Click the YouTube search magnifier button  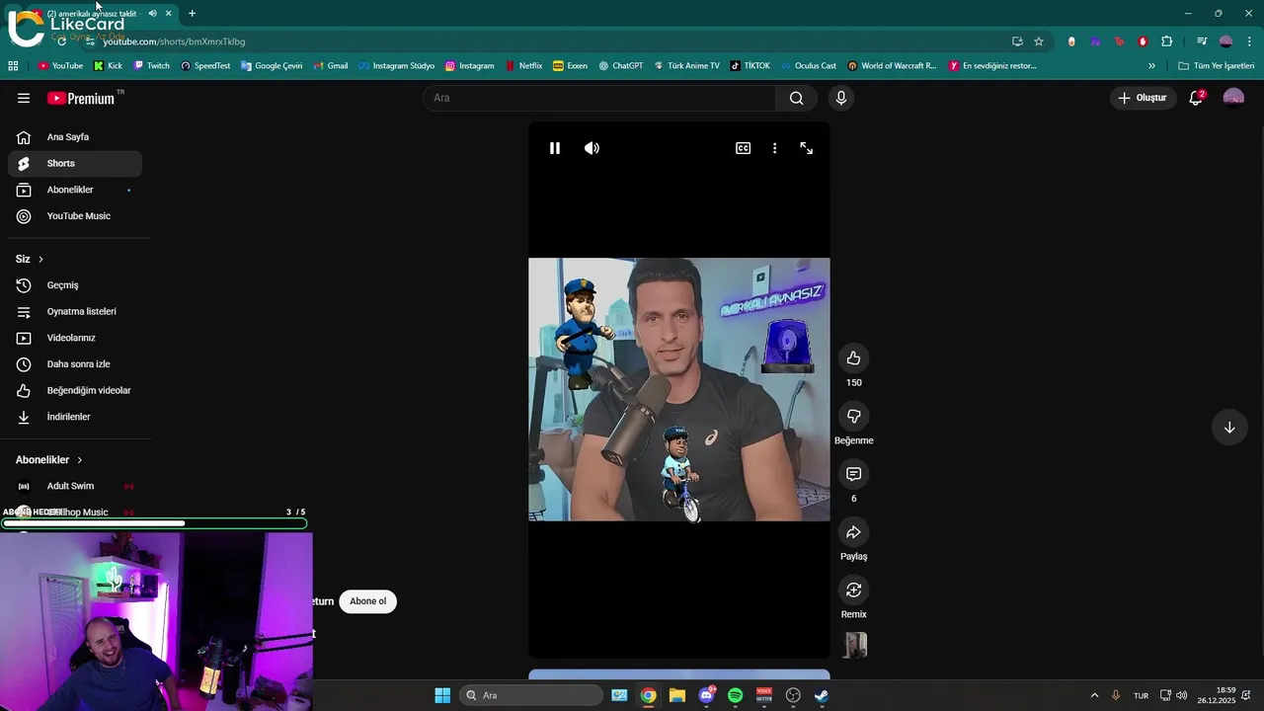[x=796, y=98]
